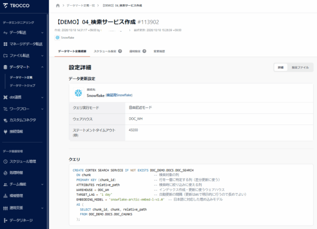Click the データ転送 sidebar icon

pyautogui.click(x=5, y=33)
